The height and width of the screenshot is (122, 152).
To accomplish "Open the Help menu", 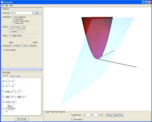I will [11, 5].
